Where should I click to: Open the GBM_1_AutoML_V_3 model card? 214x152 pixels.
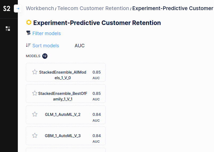click(x=66, y=136)
